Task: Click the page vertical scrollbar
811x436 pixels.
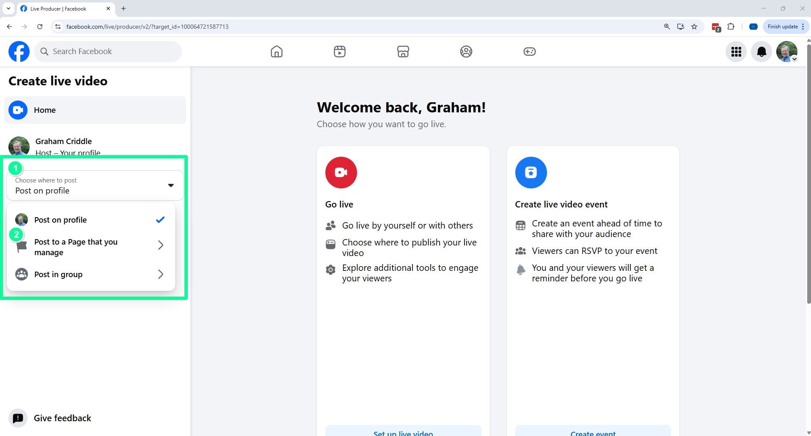Action: tap(808, 173)
